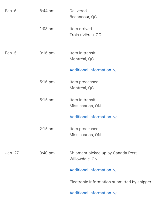Open Additional information for Willowdale pickup
The image size is (165, 203).
point(90,170)
